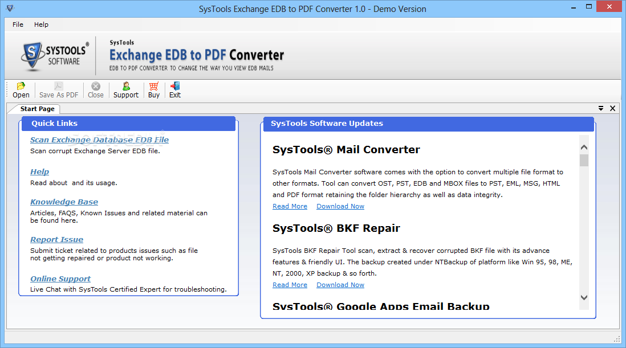
Task: Click the Exchange EDB to PDF Converter banner title
Action: [x=197, y=55]
